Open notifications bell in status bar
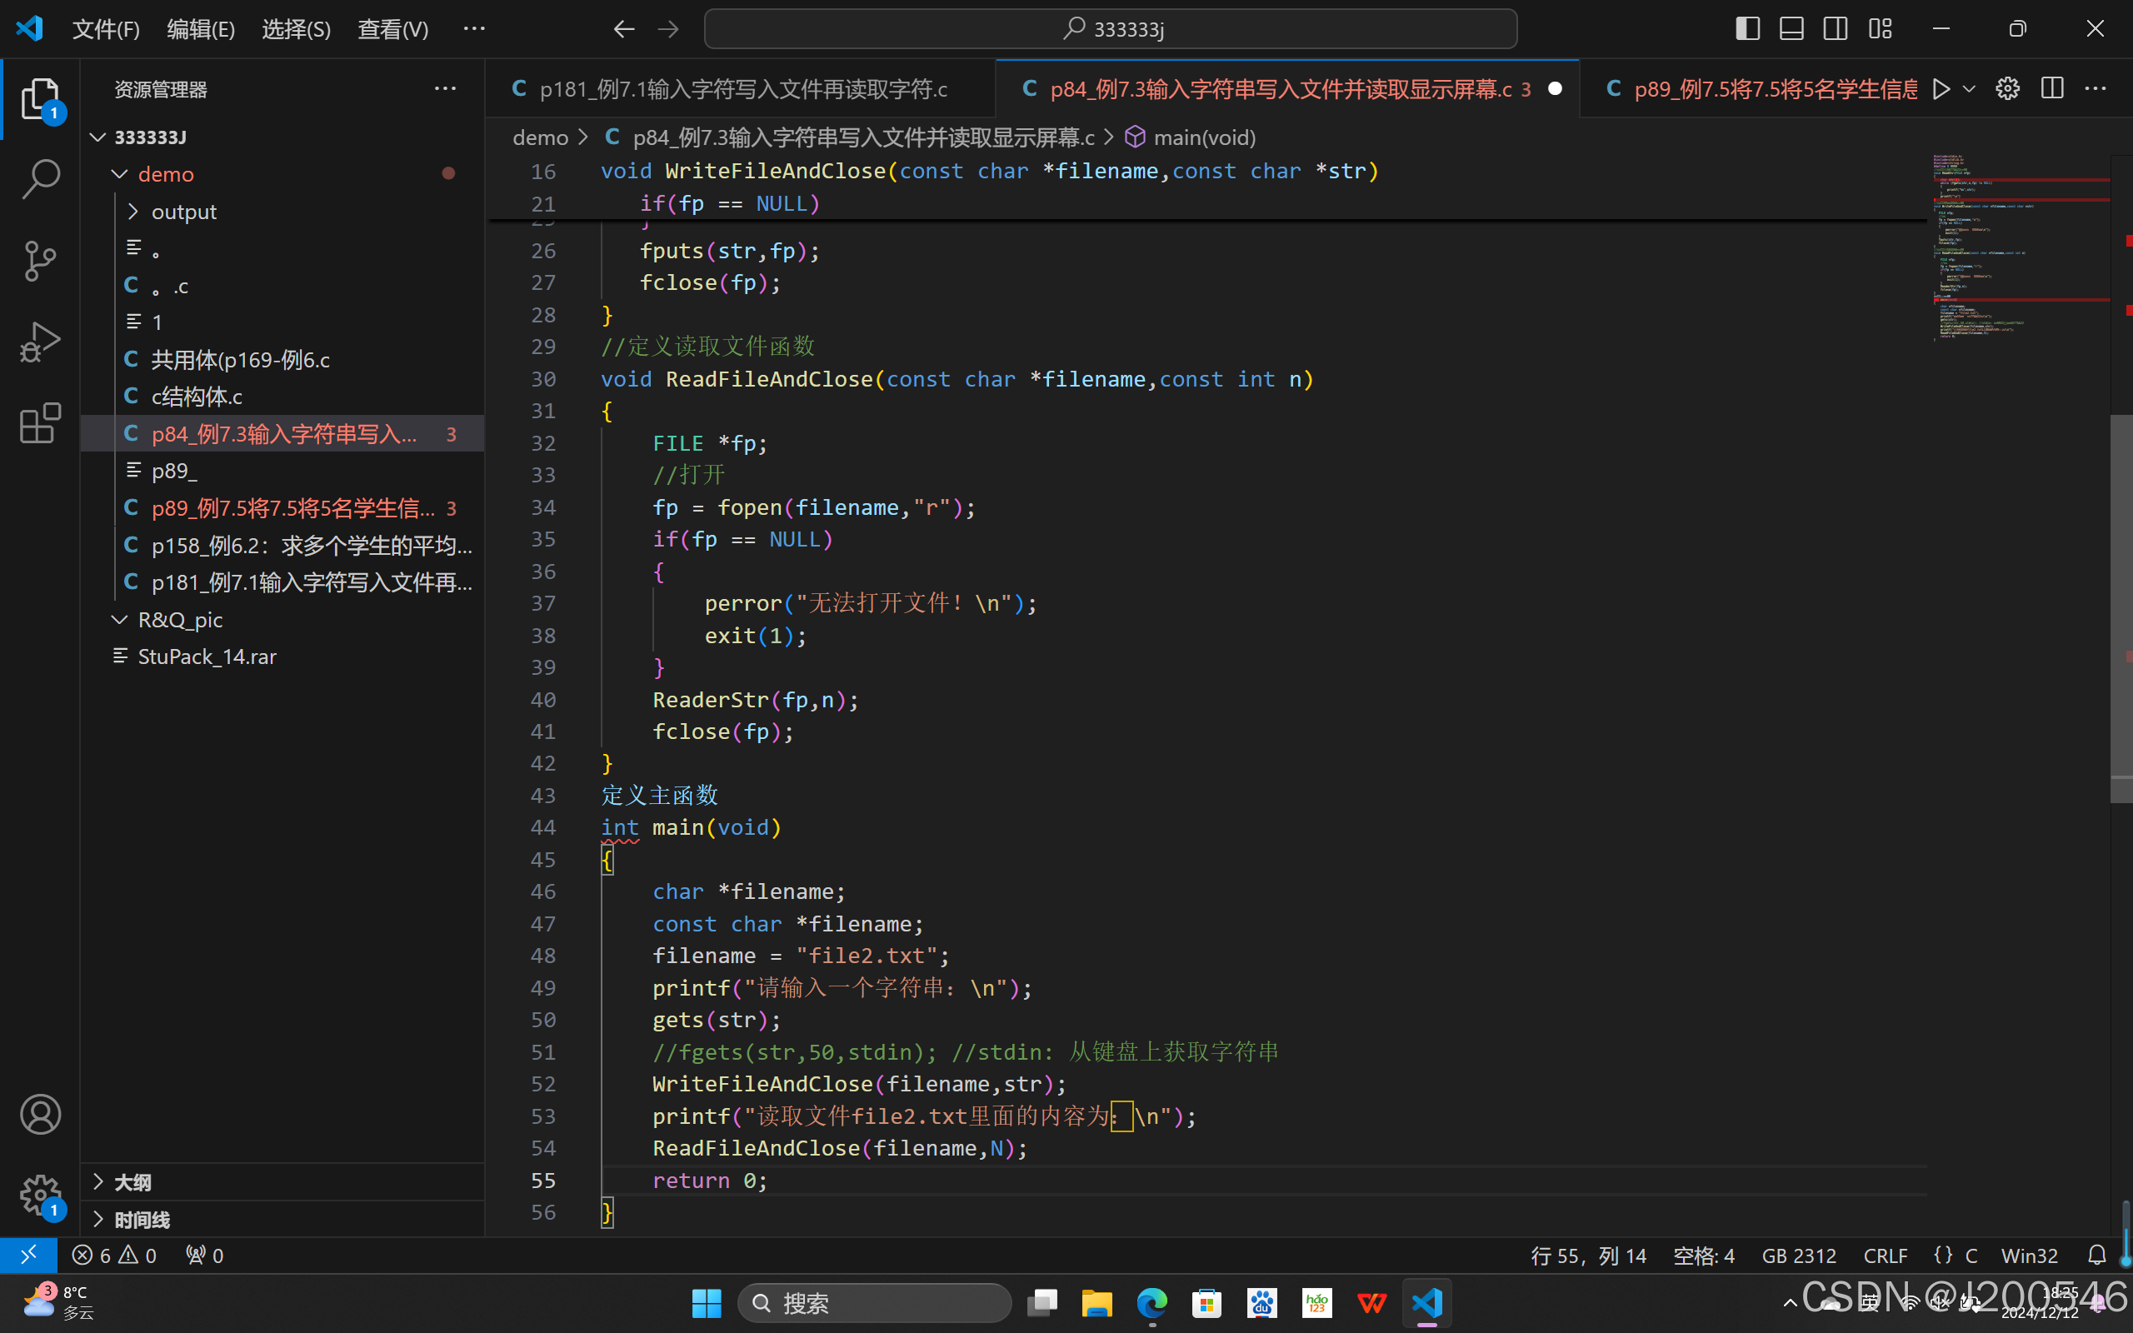This screenshot has height=1333, width=2133. pyautogui.click(x=2097, y=1255)
